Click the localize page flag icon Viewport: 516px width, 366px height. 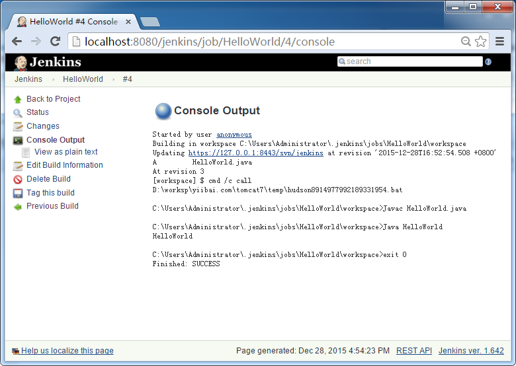(15, 351)
